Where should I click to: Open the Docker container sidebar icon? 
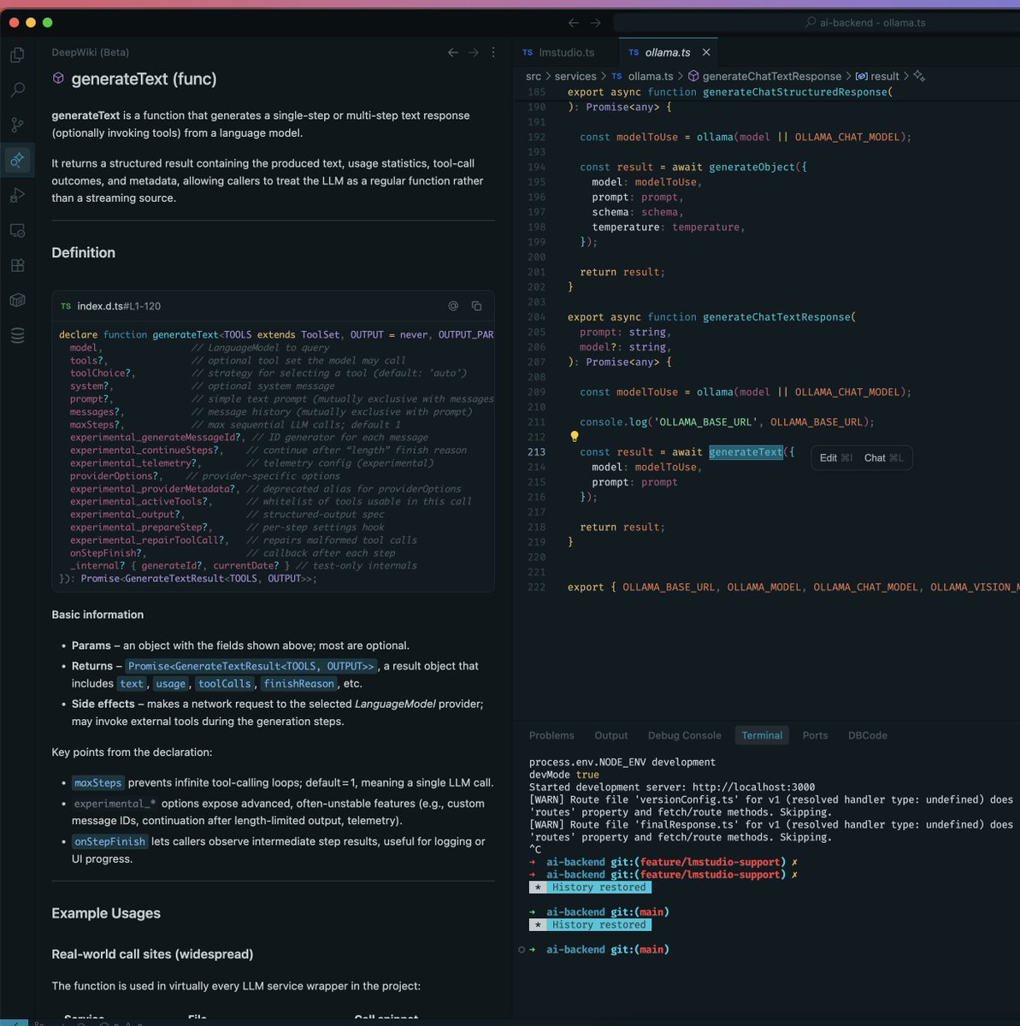pos(17,300)
